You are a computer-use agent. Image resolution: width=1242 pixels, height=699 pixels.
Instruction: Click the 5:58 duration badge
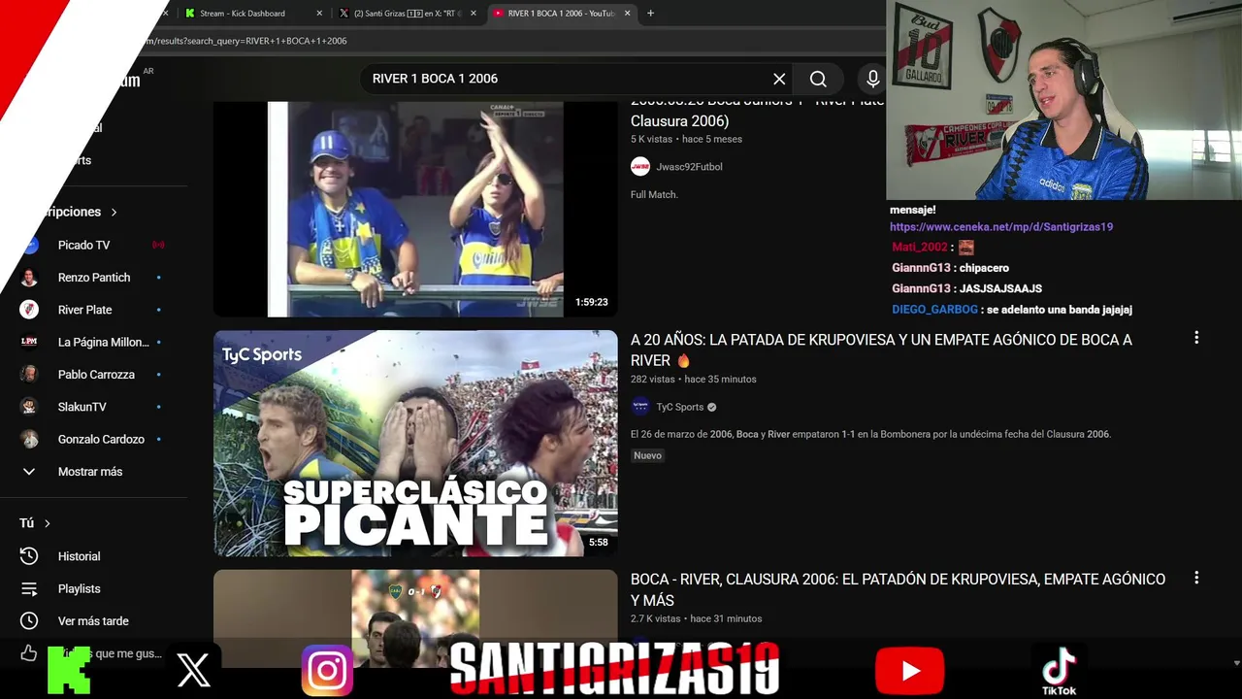click(x=598, y=543)
